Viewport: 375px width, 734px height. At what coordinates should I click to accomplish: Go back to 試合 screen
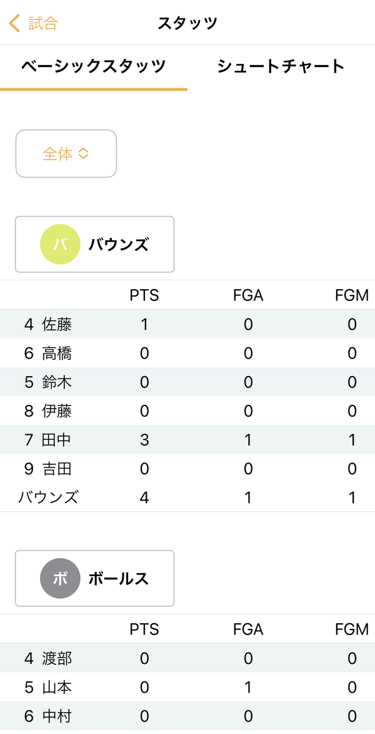point(33,23)
